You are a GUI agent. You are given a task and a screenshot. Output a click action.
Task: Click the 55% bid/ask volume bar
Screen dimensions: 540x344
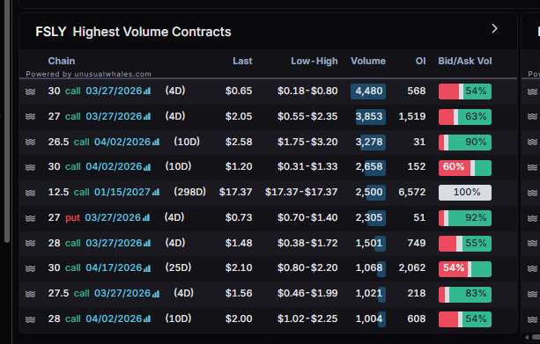pos(465,243)
